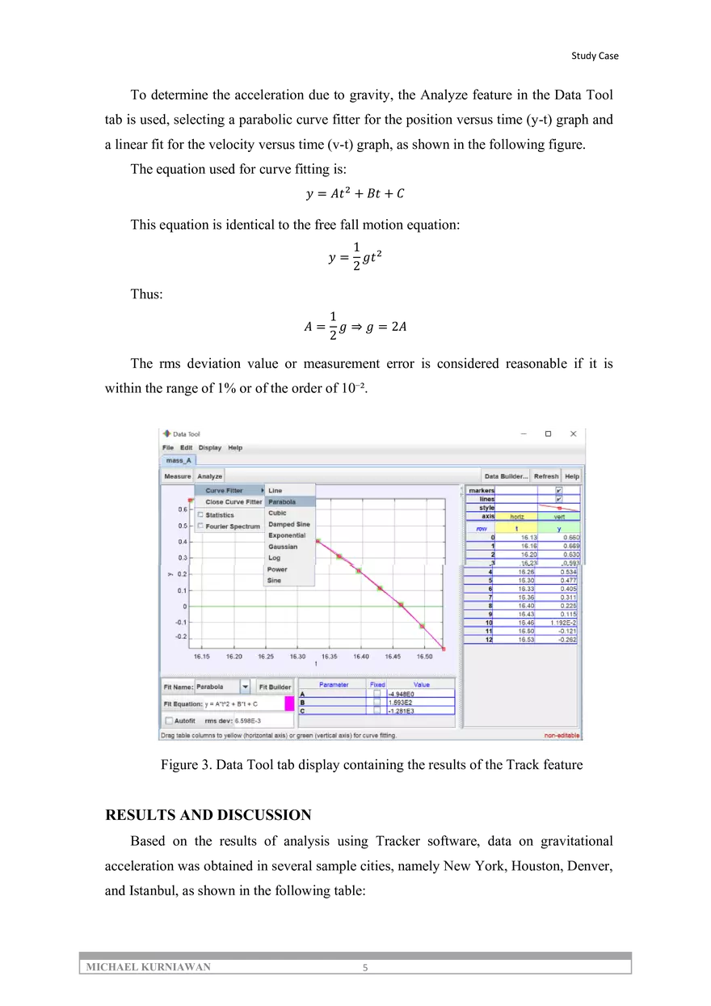711x1006 pixels.
Task: Open the Fit Name dropdown
Action: tap(246, 687)
